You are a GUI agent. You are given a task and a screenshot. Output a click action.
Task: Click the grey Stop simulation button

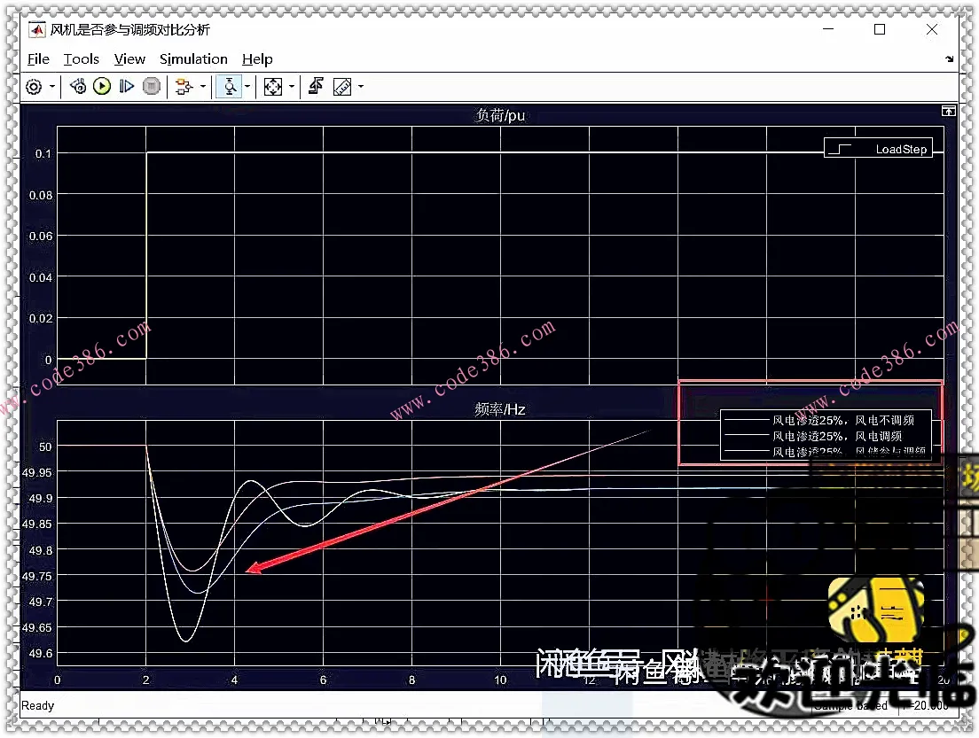click(x=151, y=86)
